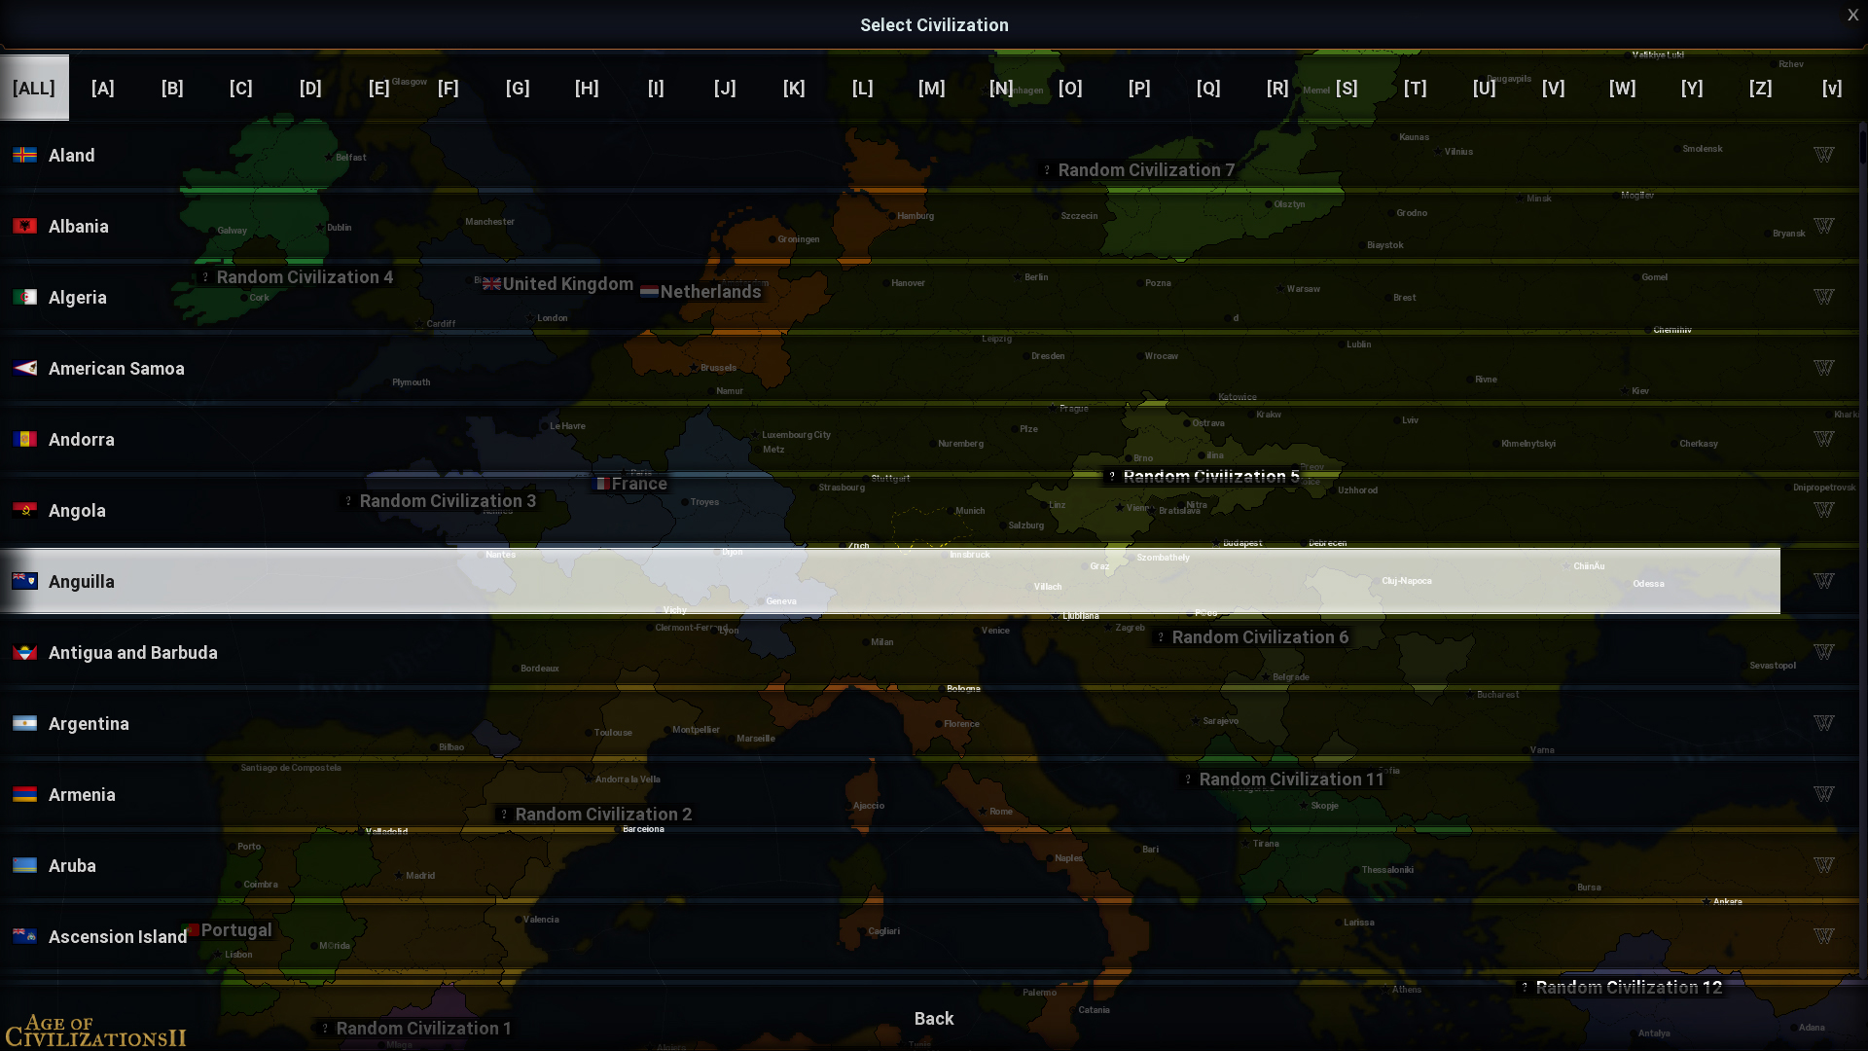Open the [F] letter tab
Screen dimensions: 1868x1051
449,88
